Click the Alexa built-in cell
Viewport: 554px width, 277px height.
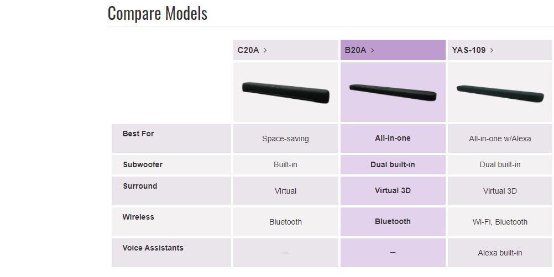tap(500, 253)
